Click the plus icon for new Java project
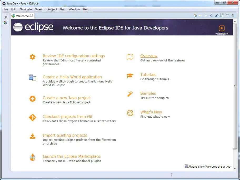Viewport: 240px width, 180px height. pyautogui.click(x=32, y=99)
